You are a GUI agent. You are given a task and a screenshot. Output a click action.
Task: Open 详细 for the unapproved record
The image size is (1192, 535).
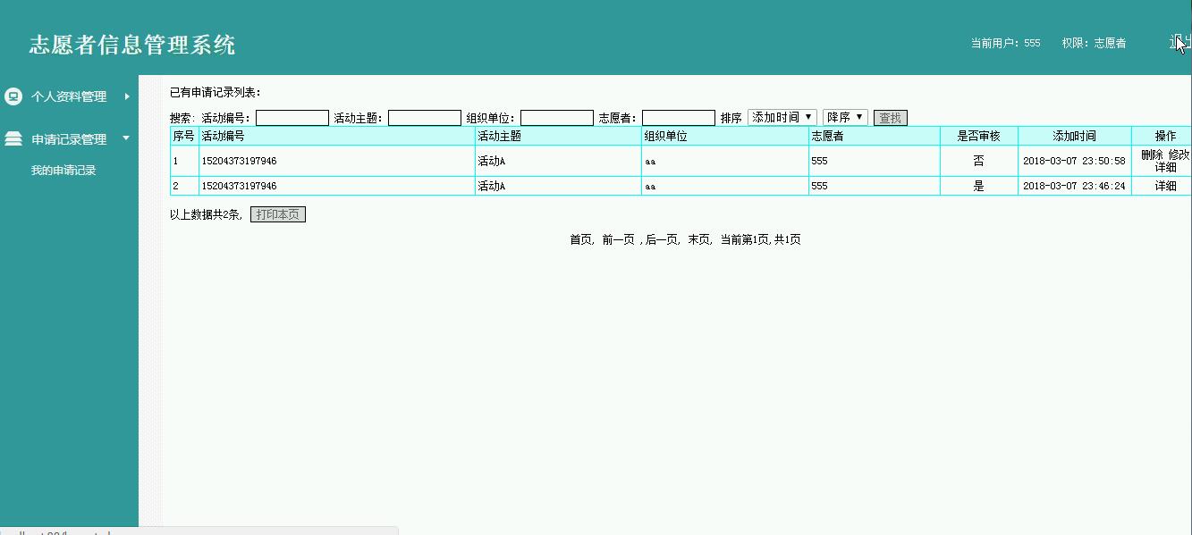click(x=1165, y=167)
